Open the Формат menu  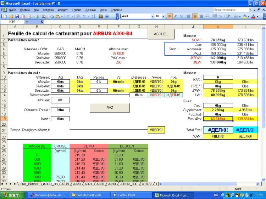pos(62,10)
